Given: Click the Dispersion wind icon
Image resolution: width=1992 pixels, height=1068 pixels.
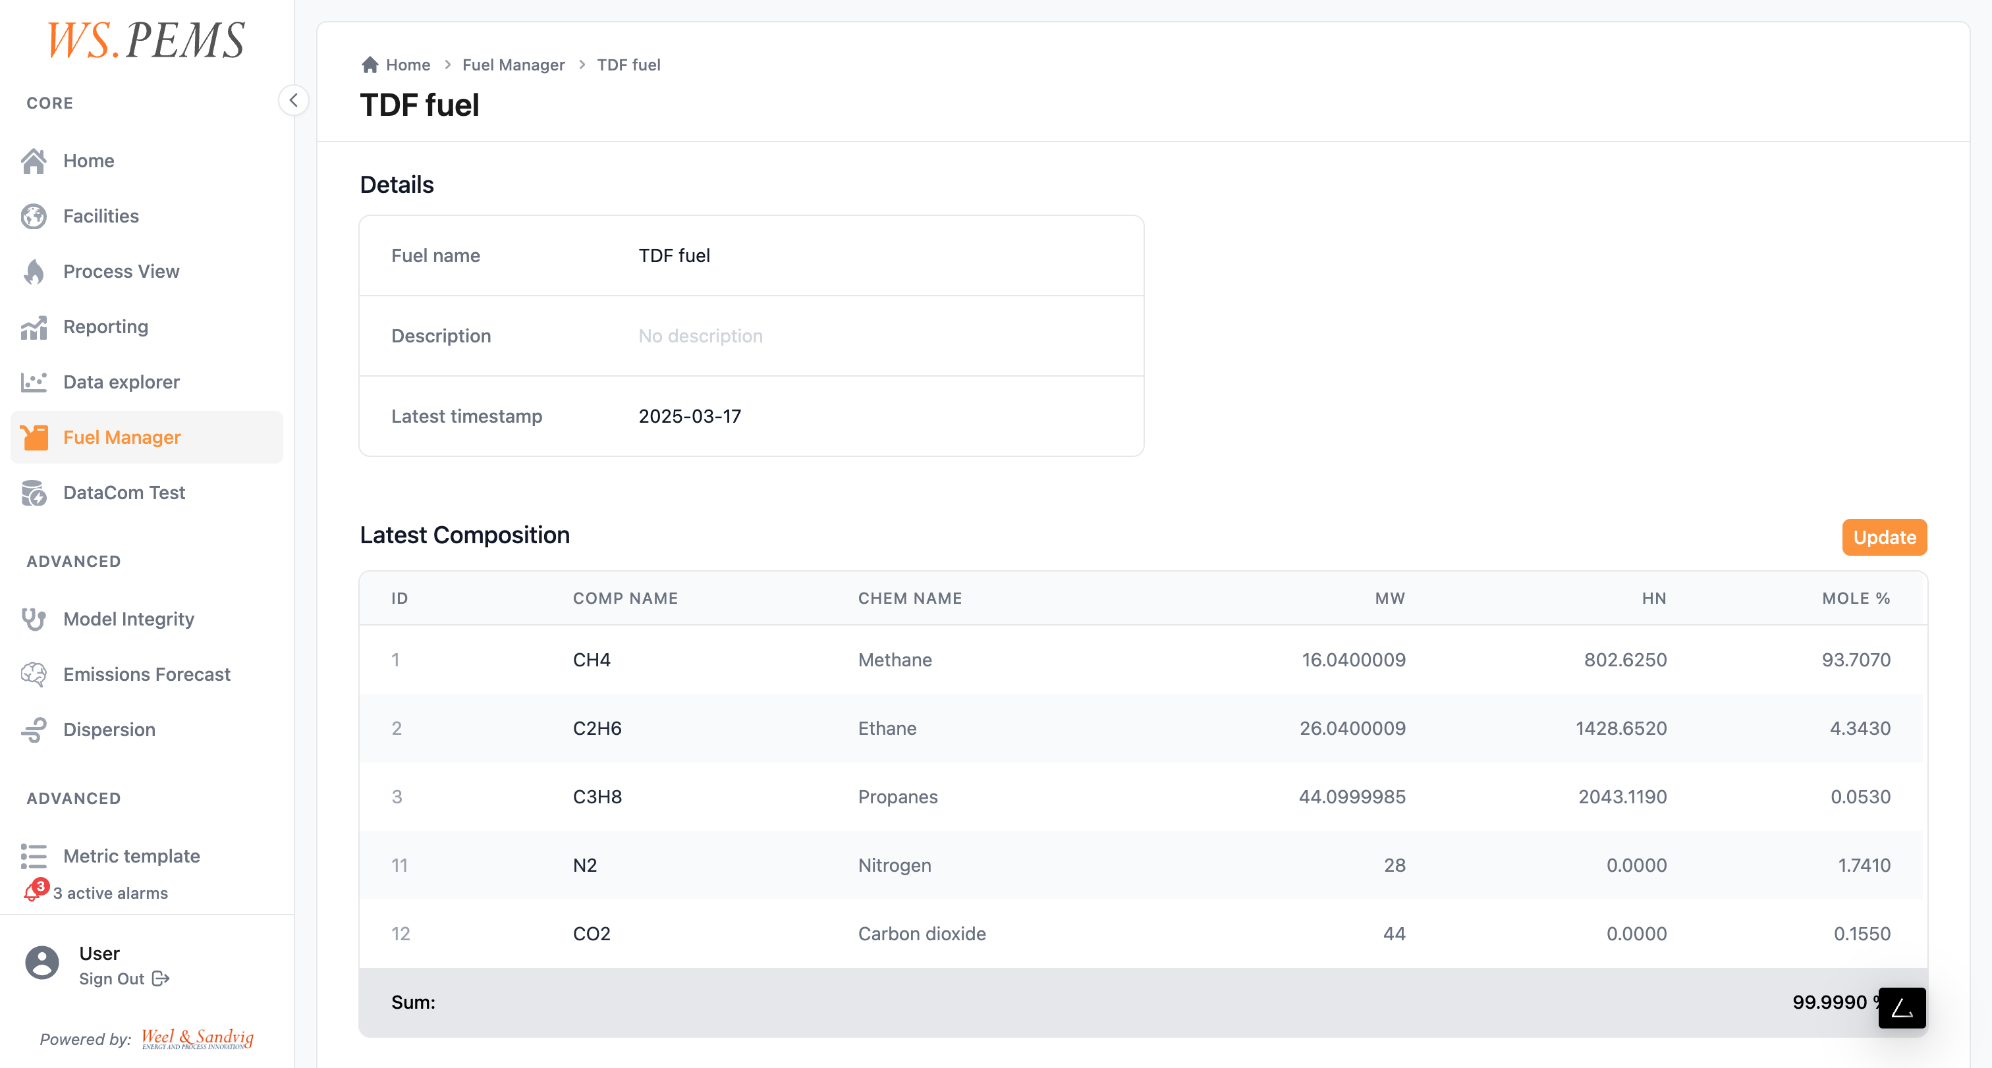Looking at the screenshot, I should tap(34, 730).
